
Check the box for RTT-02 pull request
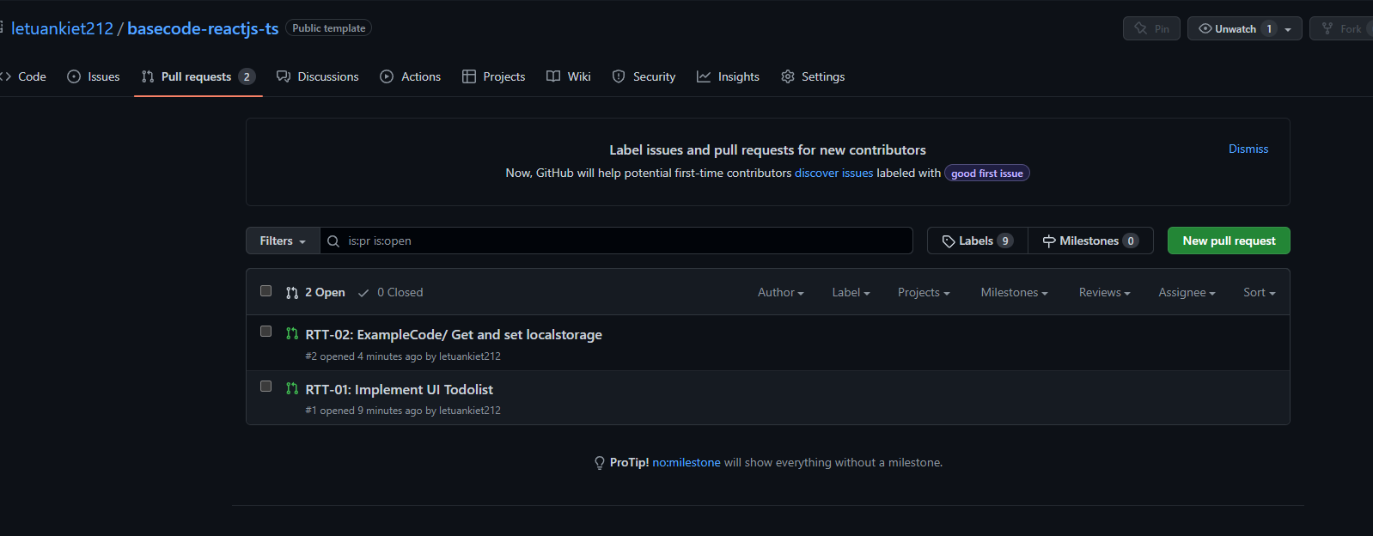point(266,332)
